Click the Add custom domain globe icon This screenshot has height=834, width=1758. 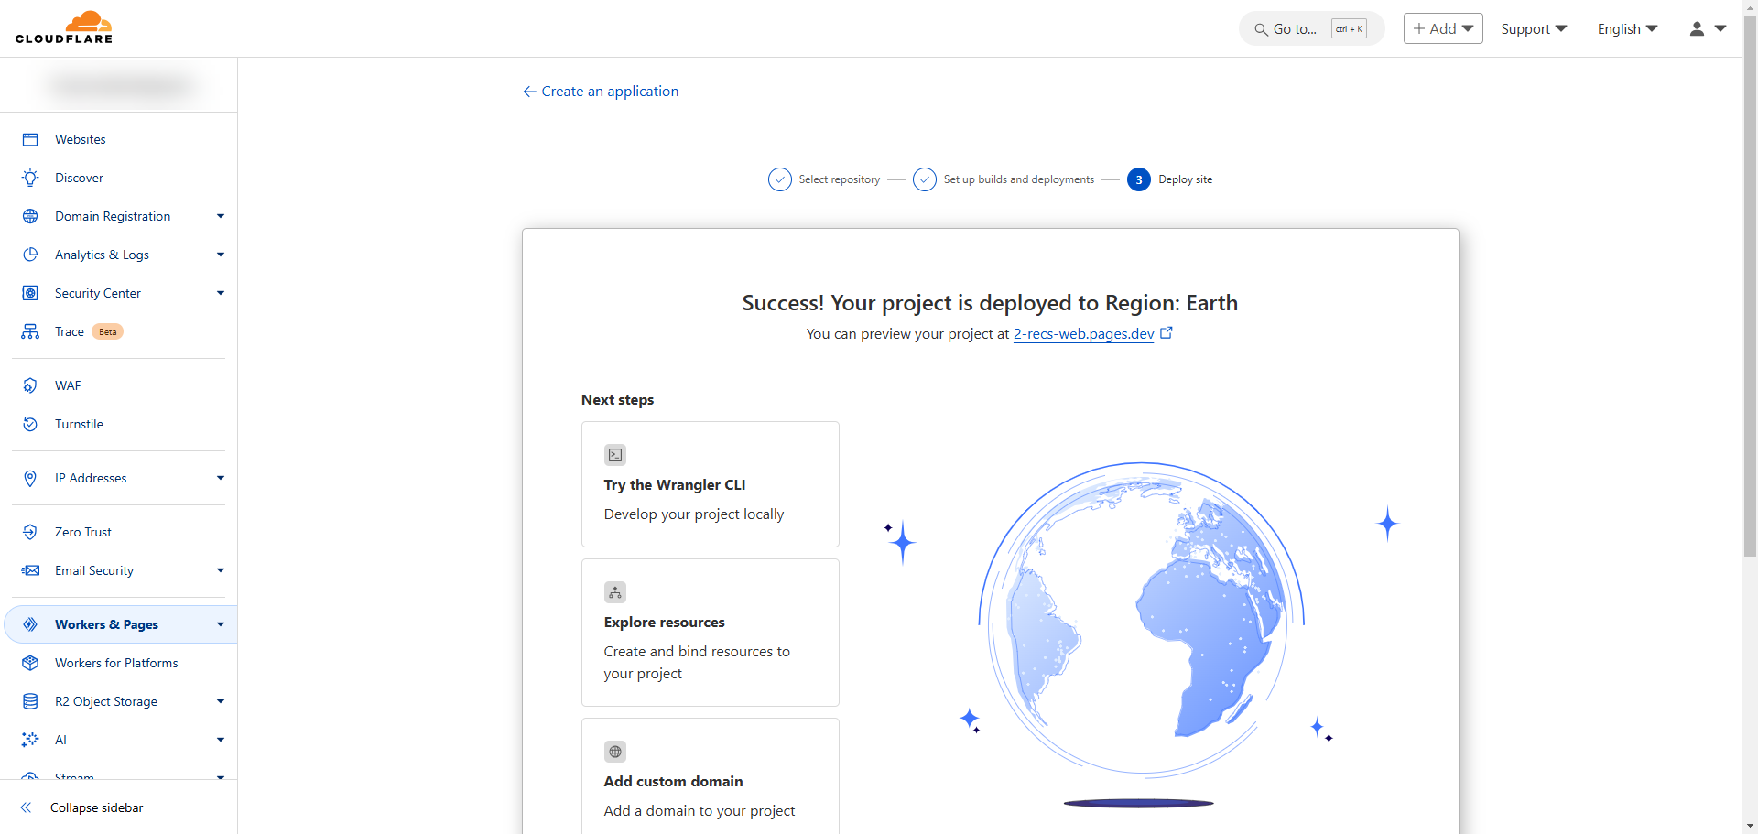tap(615, 752)
